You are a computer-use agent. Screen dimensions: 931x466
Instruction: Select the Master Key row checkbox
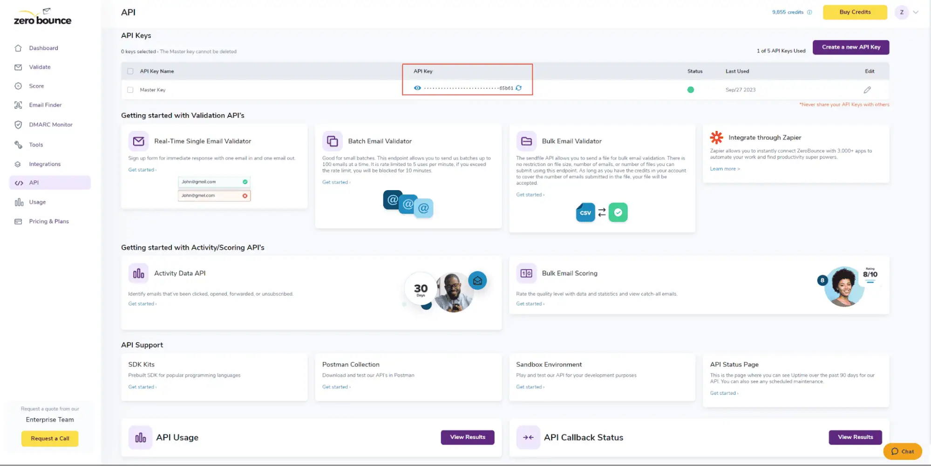click(x=130, y=89)
